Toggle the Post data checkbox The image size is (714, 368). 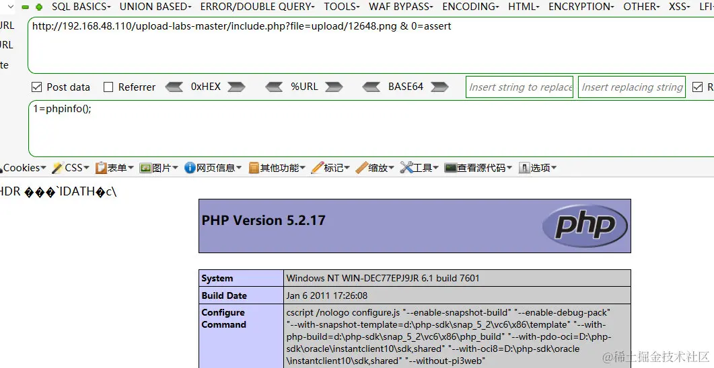tap(36, 87)
